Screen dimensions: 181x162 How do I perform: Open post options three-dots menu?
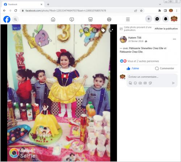click(174, 39)
